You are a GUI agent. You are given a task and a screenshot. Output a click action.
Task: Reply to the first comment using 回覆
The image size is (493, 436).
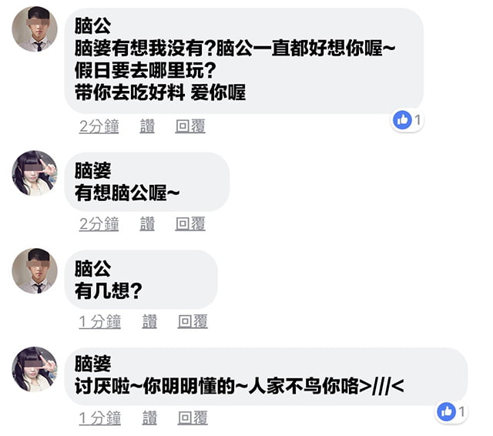[190, 126]
